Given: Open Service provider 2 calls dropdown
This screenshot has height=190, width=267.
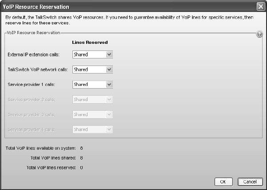Looking at the screenshot, I should click(x=92, y=100).
